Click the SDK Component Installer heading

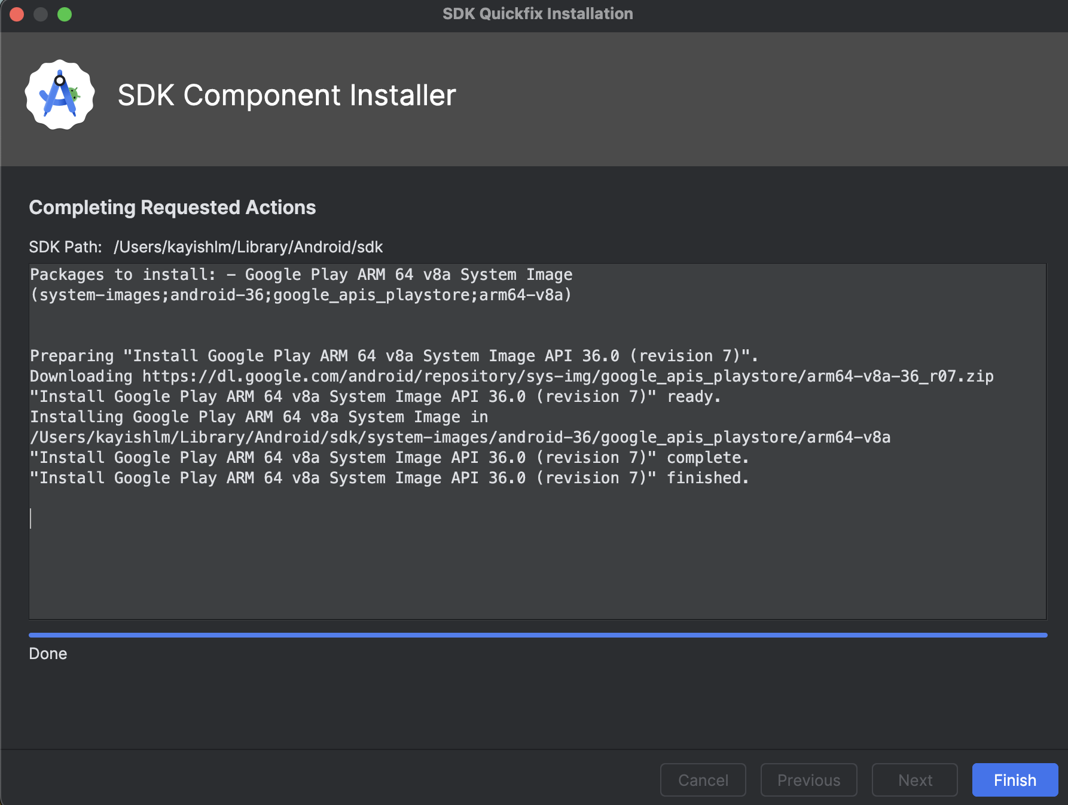(x=286, y=95)
